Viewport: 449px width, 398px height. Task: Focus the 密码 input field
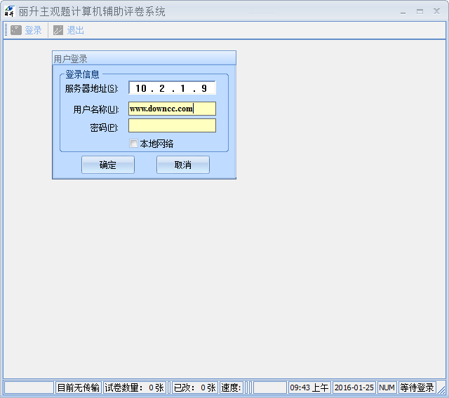172,125
